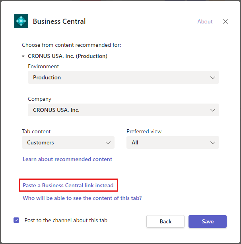Click the chevron arrow in Preferred view field

click(x=213, y=143)
